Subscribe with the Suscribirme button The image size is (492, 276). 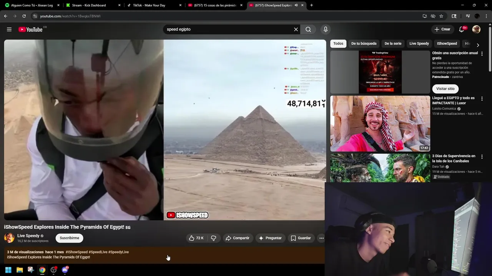pyautogui.click(x=69, y=238)
